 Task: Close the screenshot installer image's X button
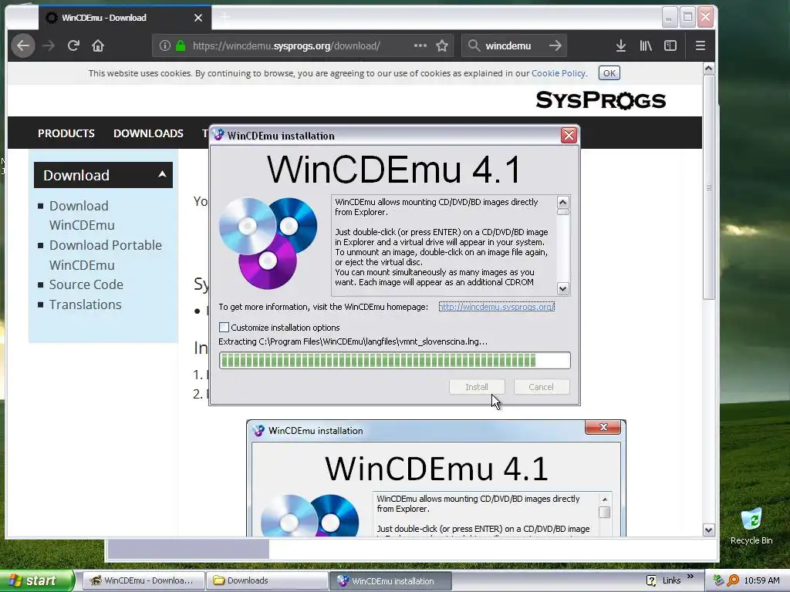pos(603,427)
